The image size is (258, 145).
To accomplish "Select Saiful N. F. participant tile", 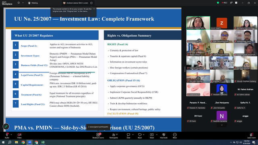I will click(246, 103).
